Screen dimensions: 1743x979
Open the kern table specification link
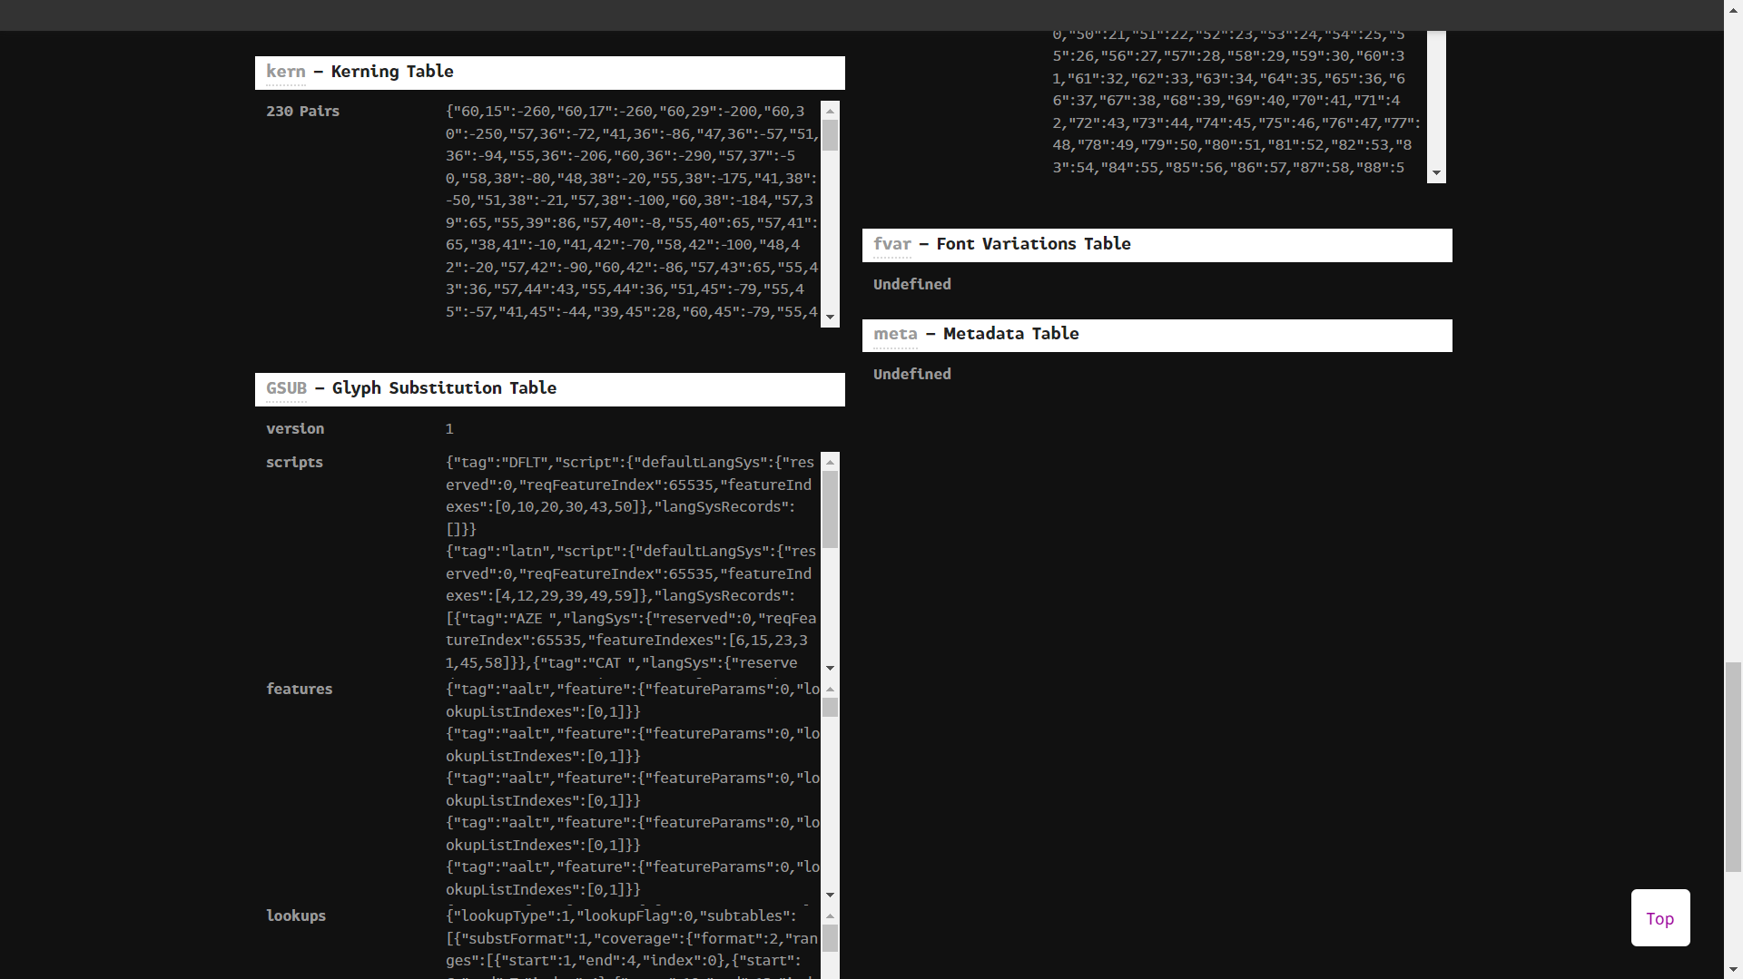click(285, 72)
